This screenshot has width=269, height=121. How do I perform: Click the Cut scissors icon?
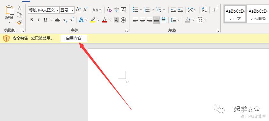pyautogui.click(x=19, y=8)
